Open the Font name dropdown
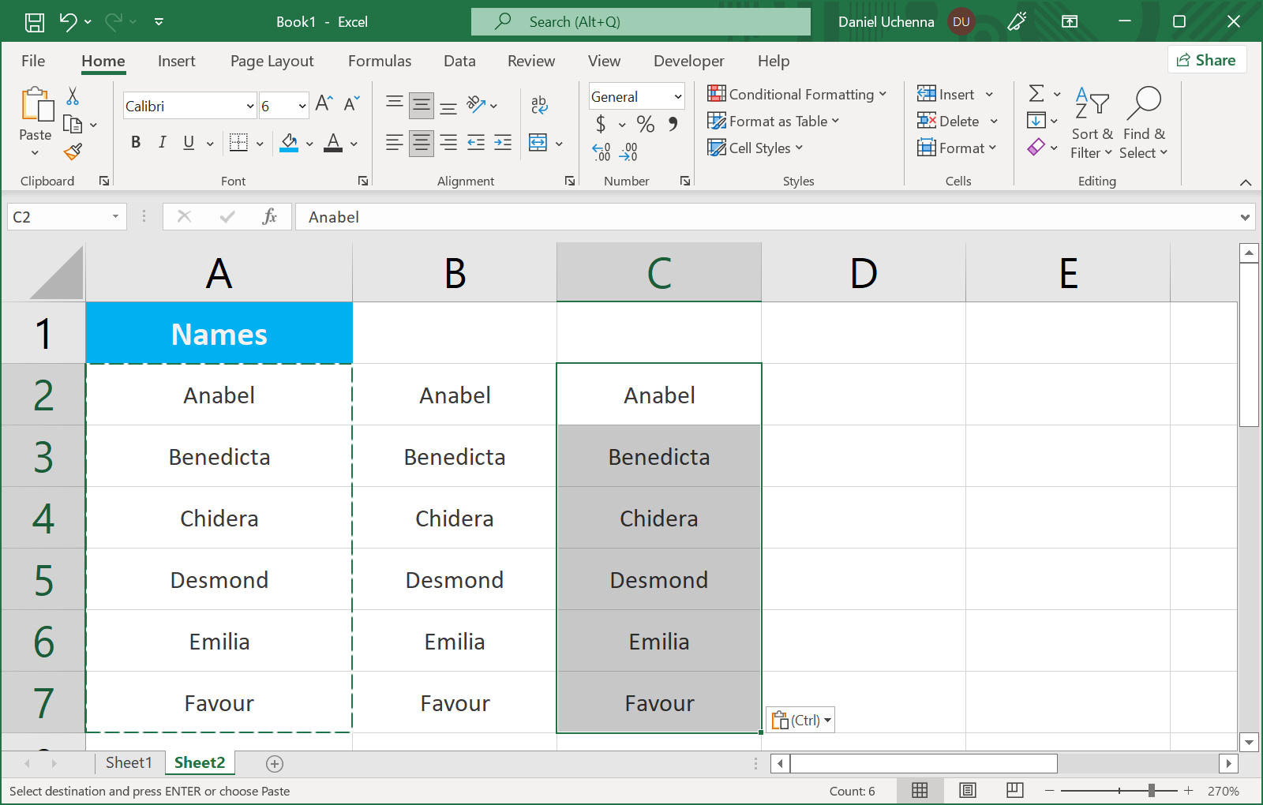 (x=250, y=106)
